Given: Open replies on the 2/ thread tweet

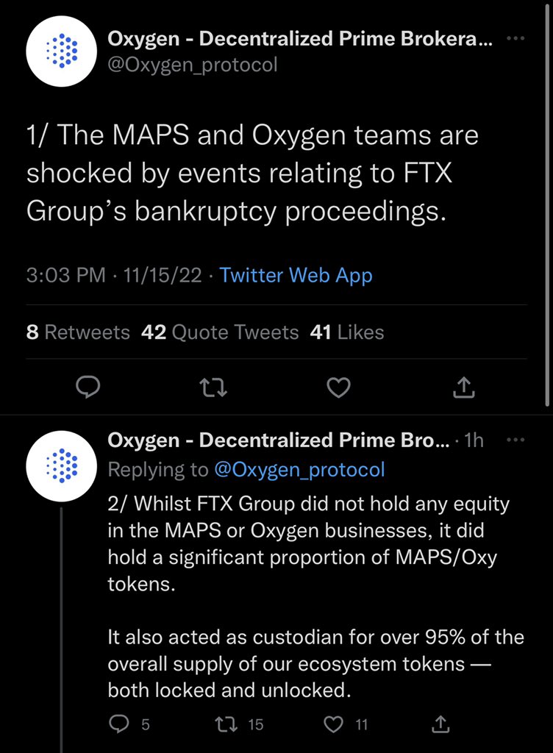Looking at the screenshot, I should [x=118, y=724].
